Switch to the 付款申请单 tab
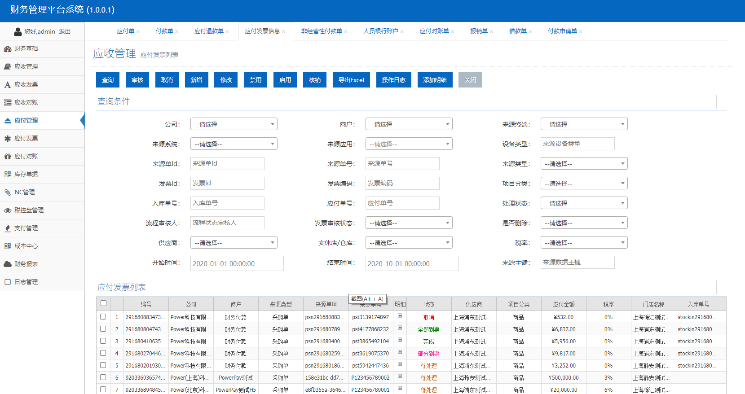The width and height of the screenshot is (745, 394). pos(562,31)
